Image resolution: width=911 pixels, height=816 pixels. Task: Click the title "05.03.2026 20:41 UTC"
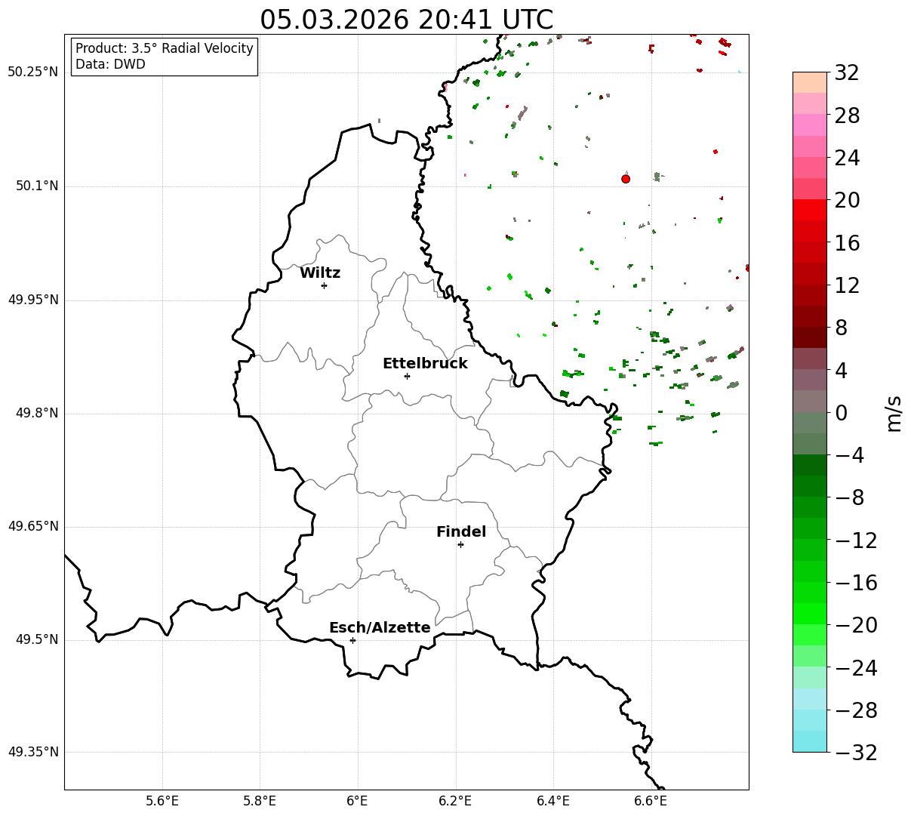(x=406, y=20)
